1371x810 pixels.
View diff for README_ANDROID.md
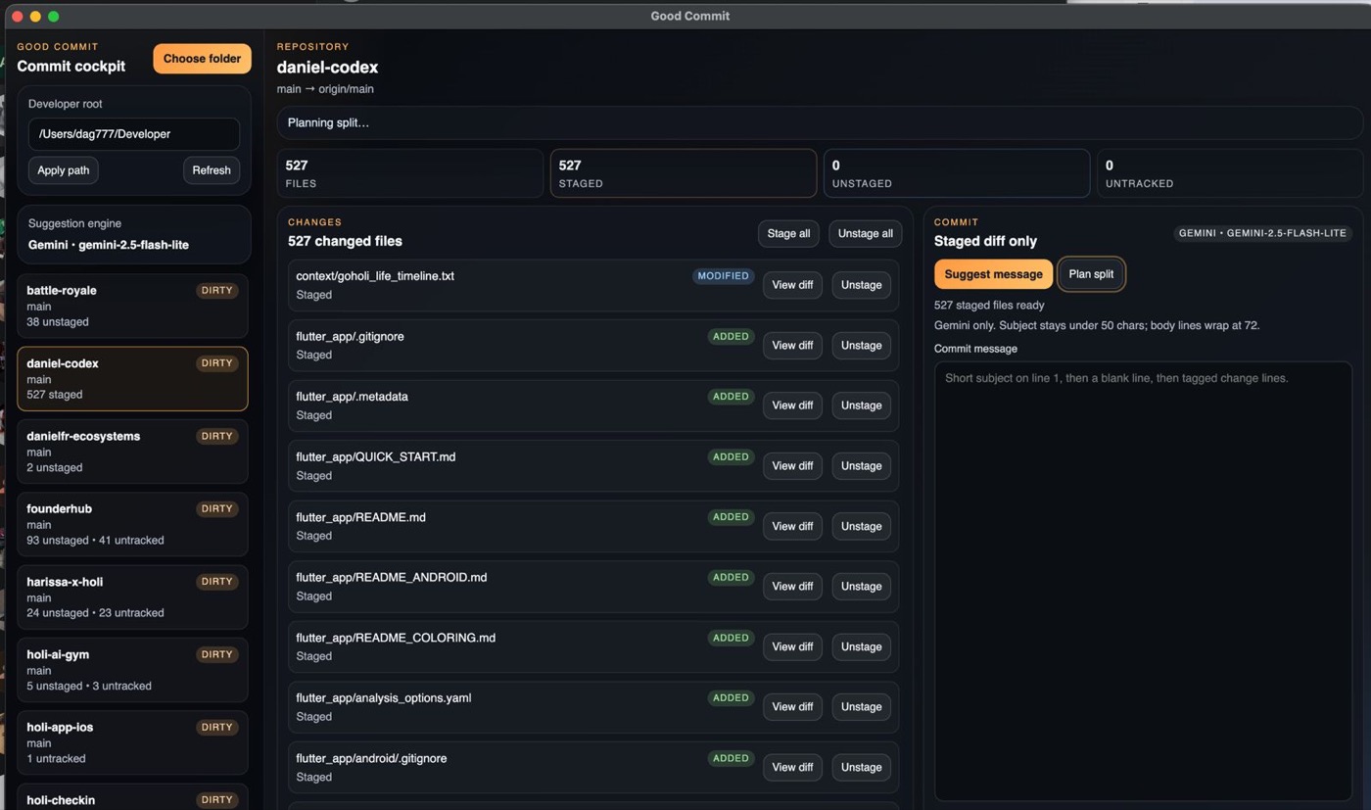[792, 587]
